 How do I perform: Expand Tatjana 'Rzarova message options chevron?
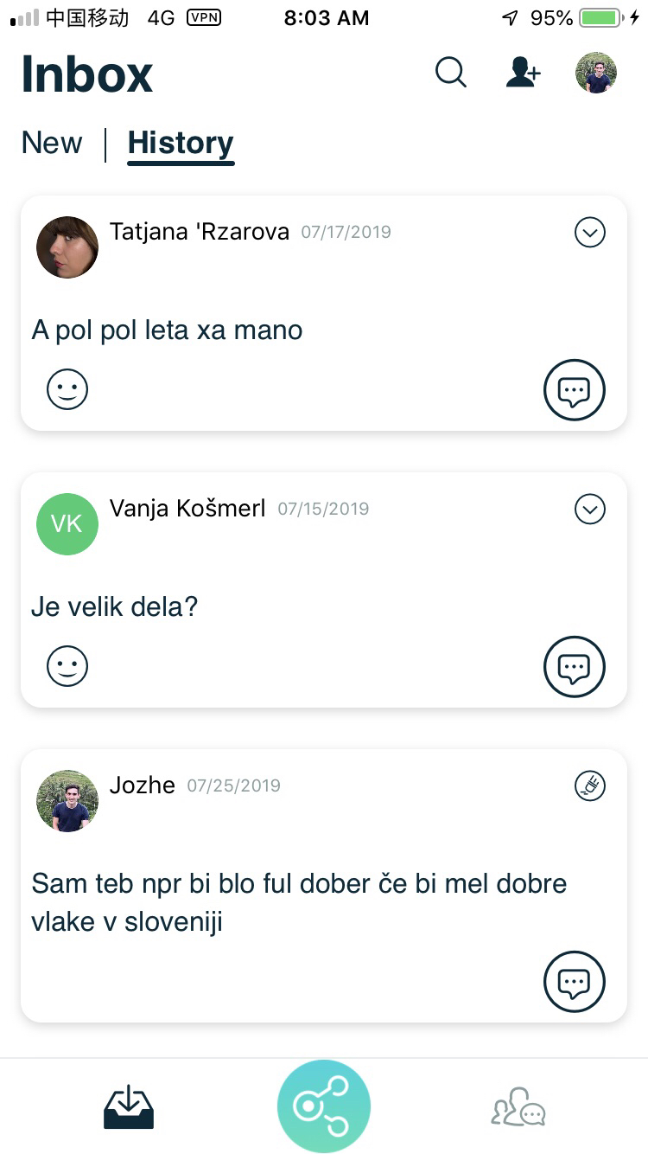[x=590, y=232]
